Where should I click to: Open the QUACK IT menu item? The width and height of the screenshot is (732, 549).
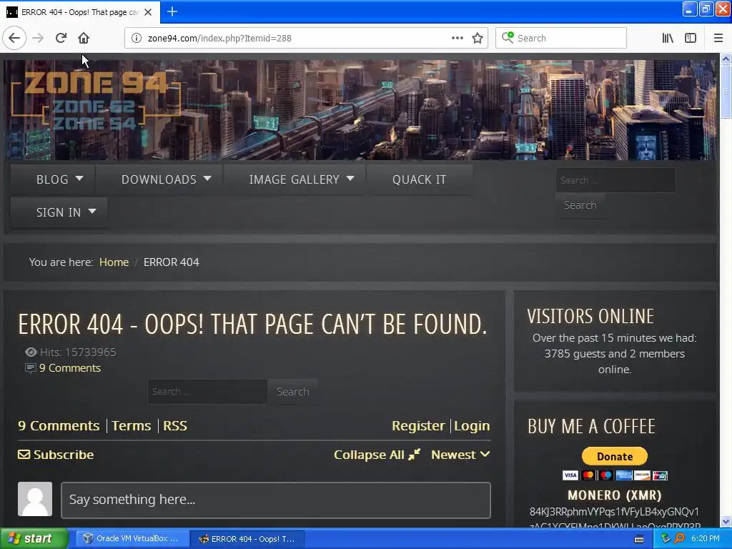(419, 179)
